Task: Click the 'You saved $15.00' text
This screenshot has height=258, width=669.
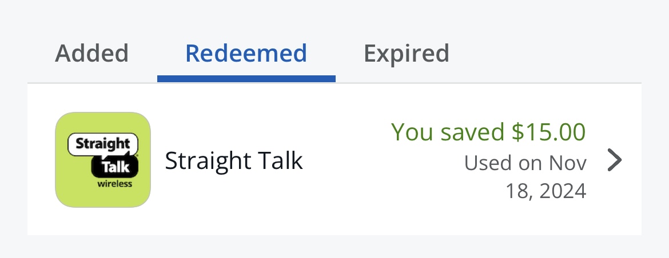Action: coord(488,131)
